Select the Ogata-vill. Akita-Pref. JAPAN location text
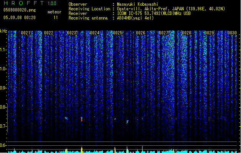This screenshot has width=241, height=153. [171, 9]
